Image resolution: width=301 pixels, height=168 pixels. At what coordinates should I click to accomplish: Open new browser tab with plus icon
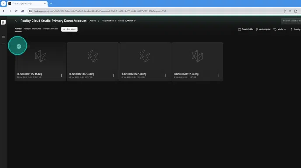click(51, 3)
